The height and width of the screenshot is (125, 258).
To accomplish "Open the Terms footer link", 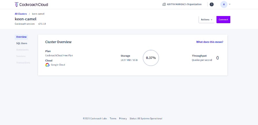I will pyautogui.click(x=113, y=118).
